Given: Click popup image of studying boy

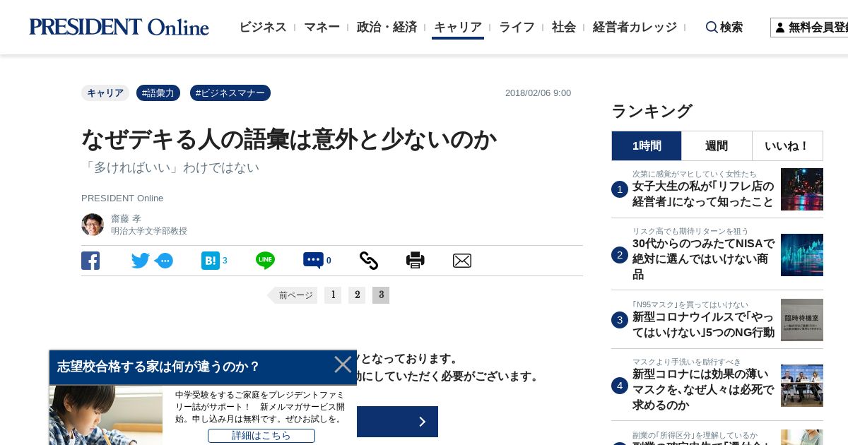Looking at the screenshot, I should pyautogui.click(x=106, y=415).
